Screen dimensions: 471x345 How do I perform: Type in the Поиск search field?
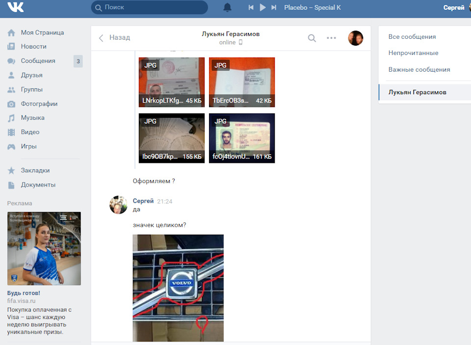tap(152, 7)
